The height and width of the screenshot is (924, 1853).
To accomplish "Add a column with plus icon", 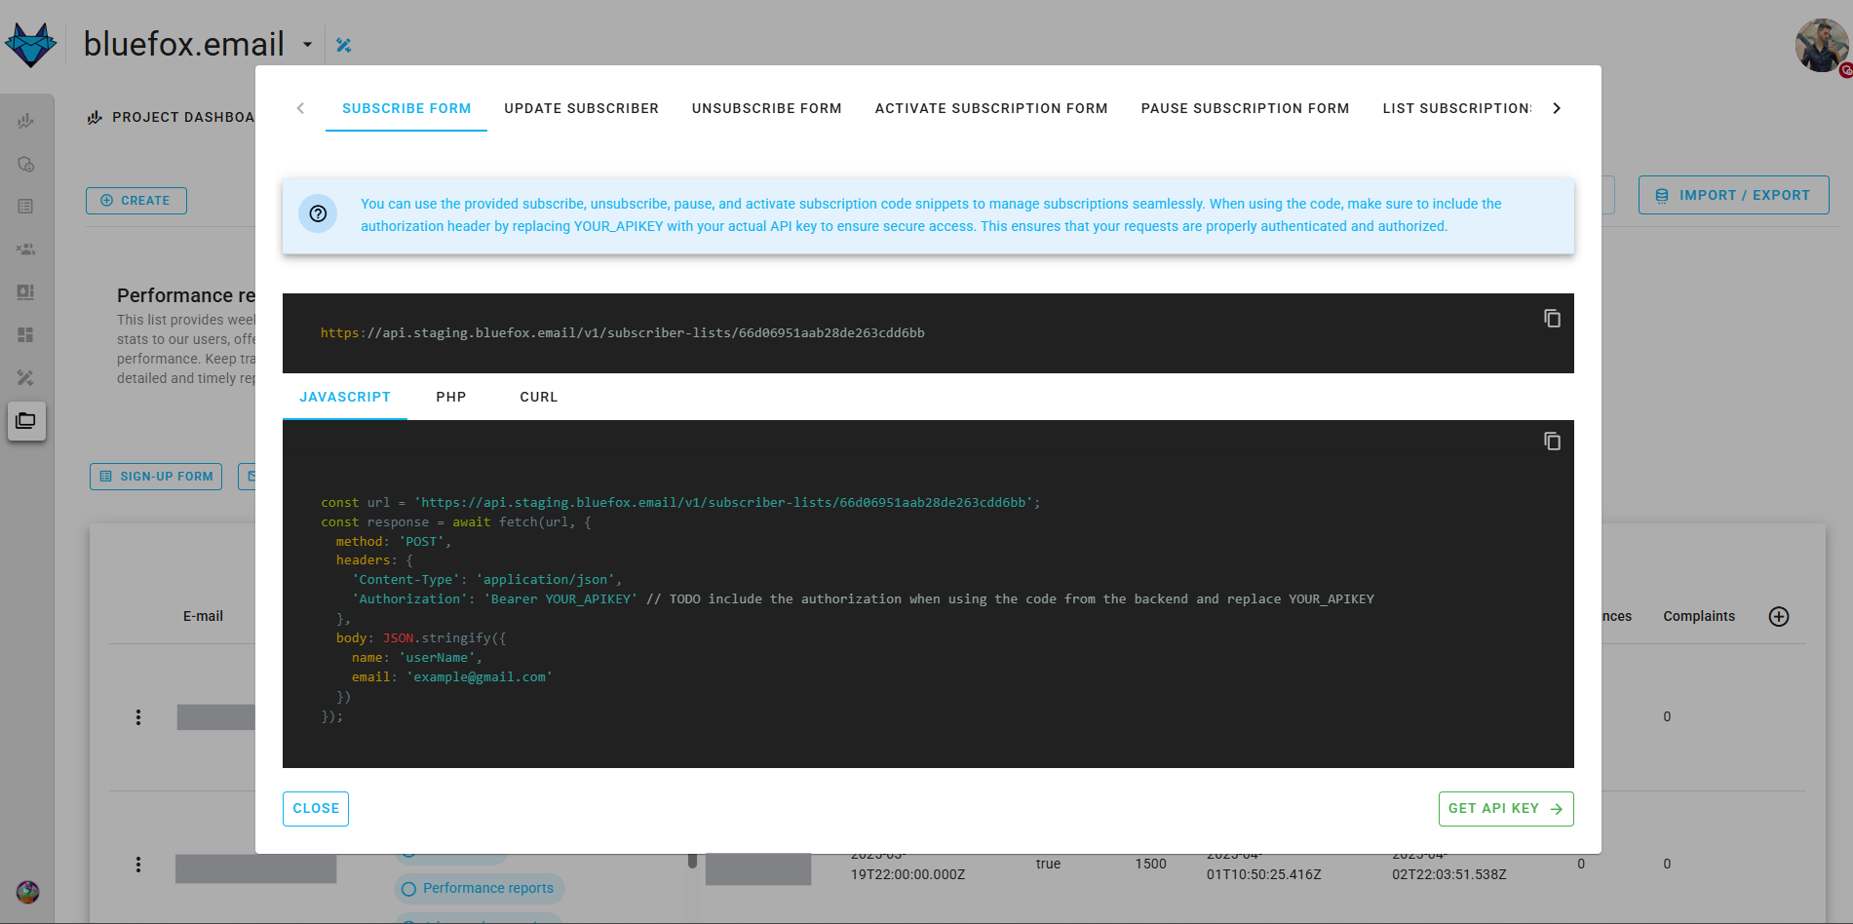I will [1779, 616].
